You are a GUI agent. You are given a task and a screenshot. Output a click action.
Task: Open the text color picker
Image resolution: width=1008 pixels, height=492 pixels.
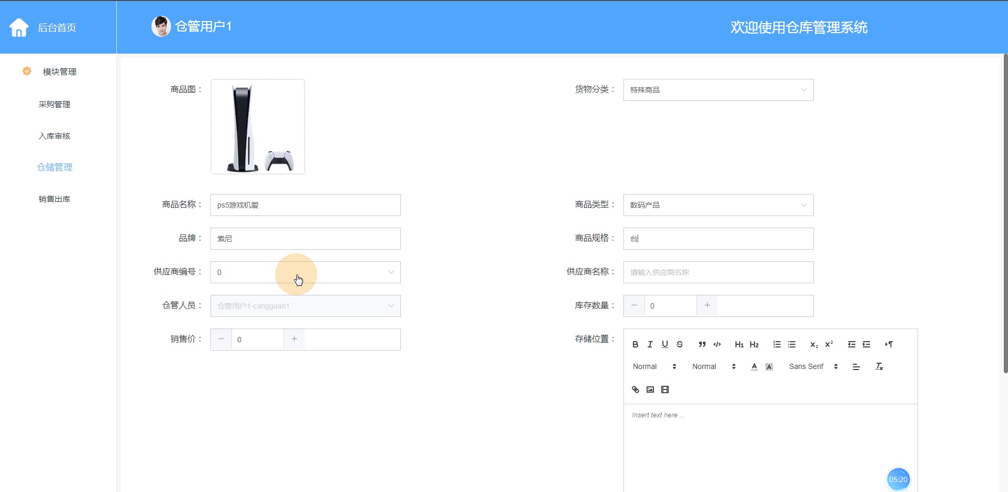[754, 366]
